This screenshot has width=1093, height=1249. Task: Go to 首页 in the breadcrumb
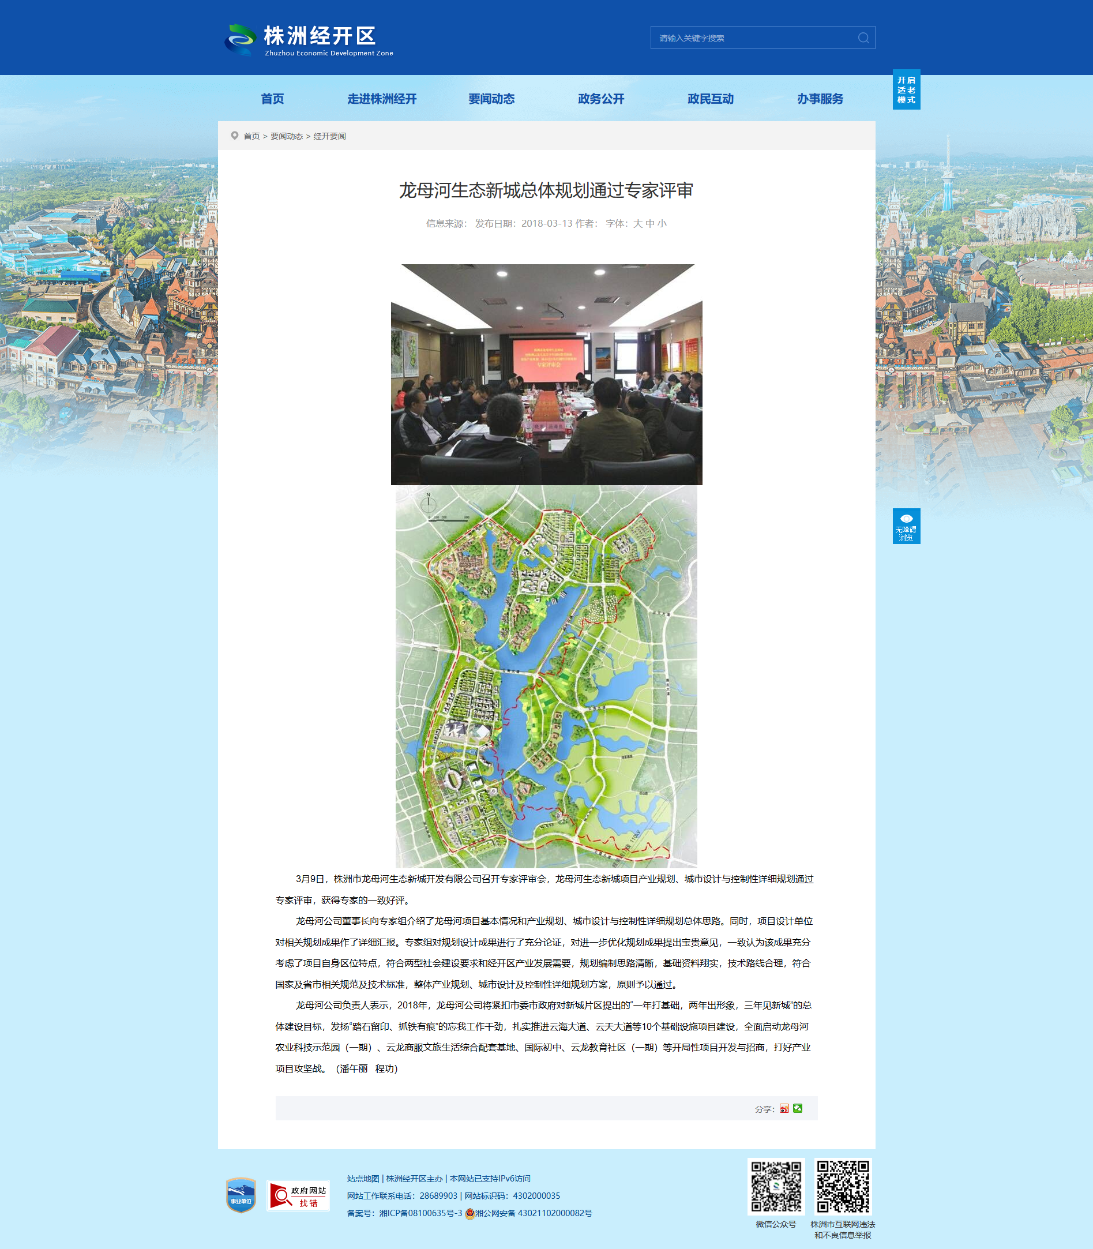point(251,136)
